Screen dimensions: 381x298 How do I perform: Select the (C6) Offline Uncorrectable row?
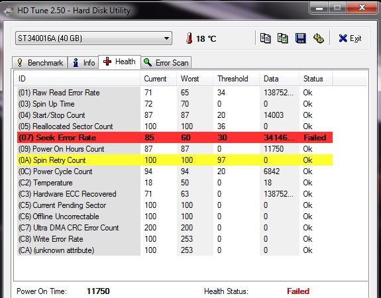coord(175,217)
